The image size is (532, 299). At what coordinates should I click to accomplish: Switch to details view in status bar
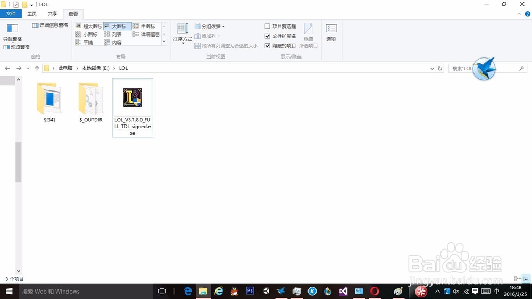click(518, 279)
